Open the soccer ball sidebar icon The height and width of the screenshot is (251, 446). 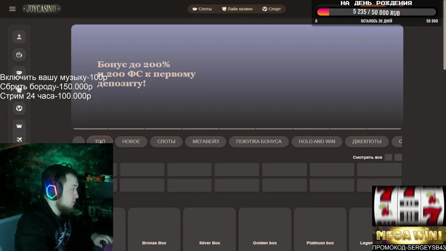[x=19, y=108]
